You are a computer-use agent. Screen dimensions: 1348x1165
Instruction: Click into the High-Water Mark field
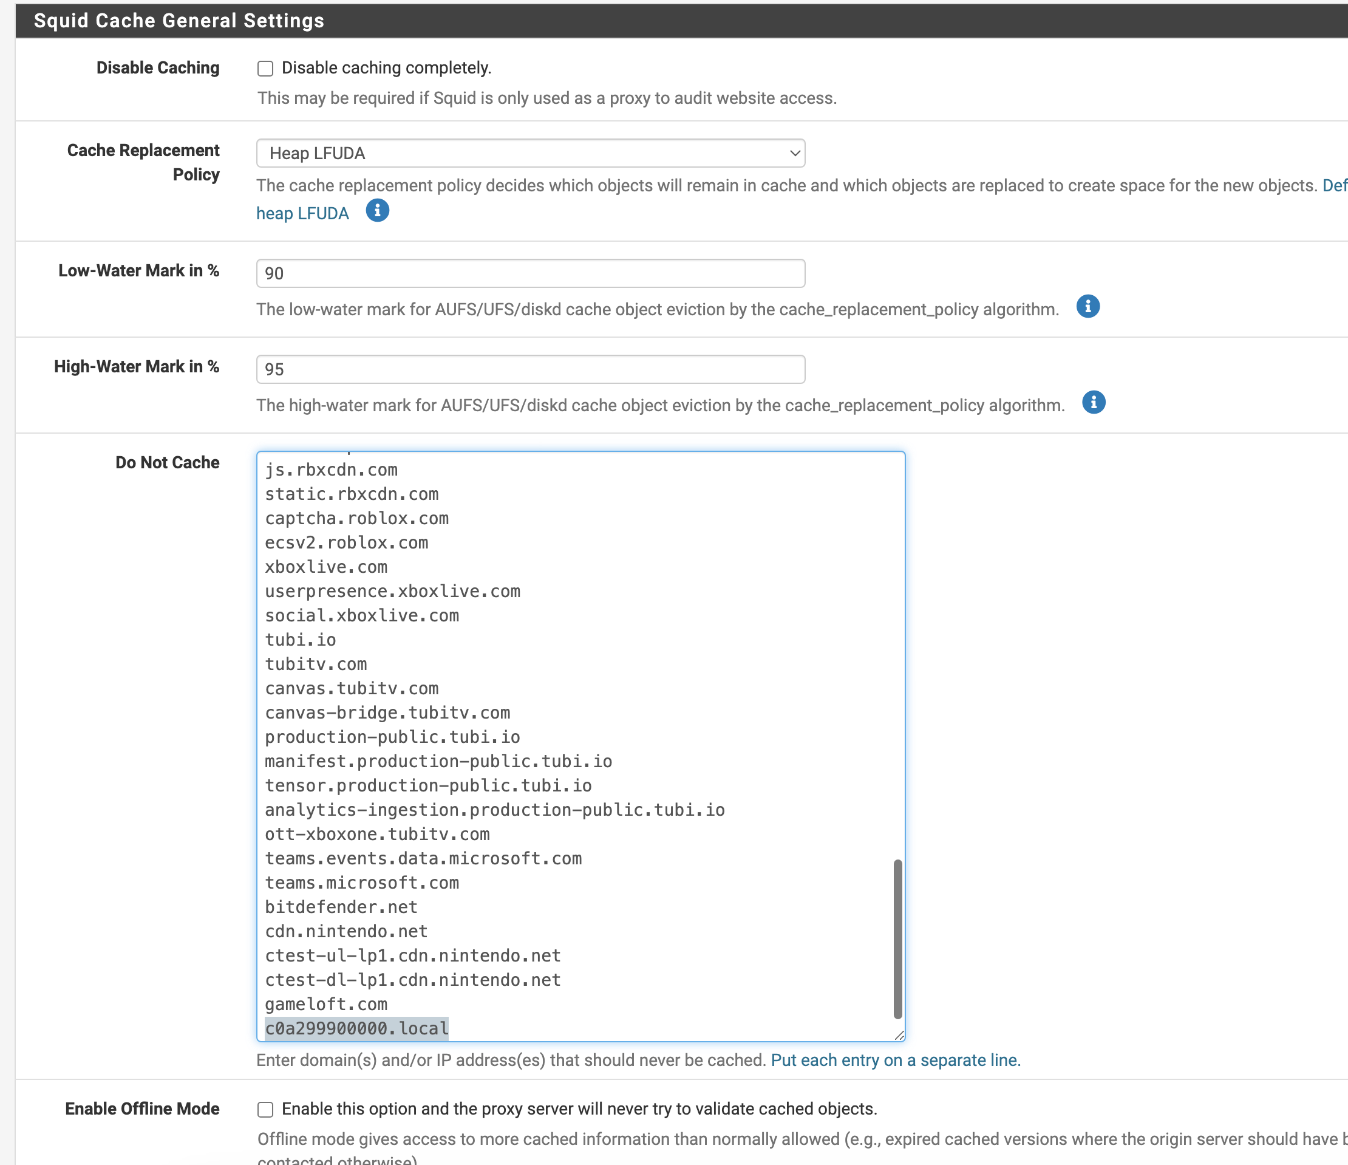point(530,369)
